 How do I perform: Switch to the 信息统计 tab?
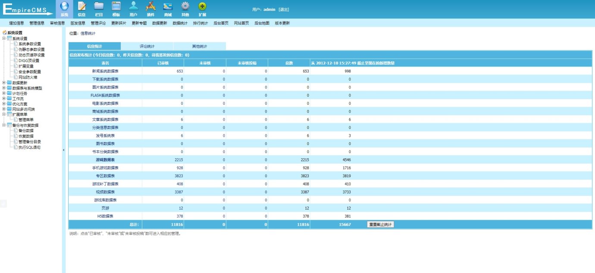click(x=94, y=46)
